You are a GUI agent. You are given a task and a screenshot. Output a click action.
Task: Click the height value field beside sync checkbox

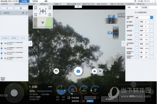90,98
